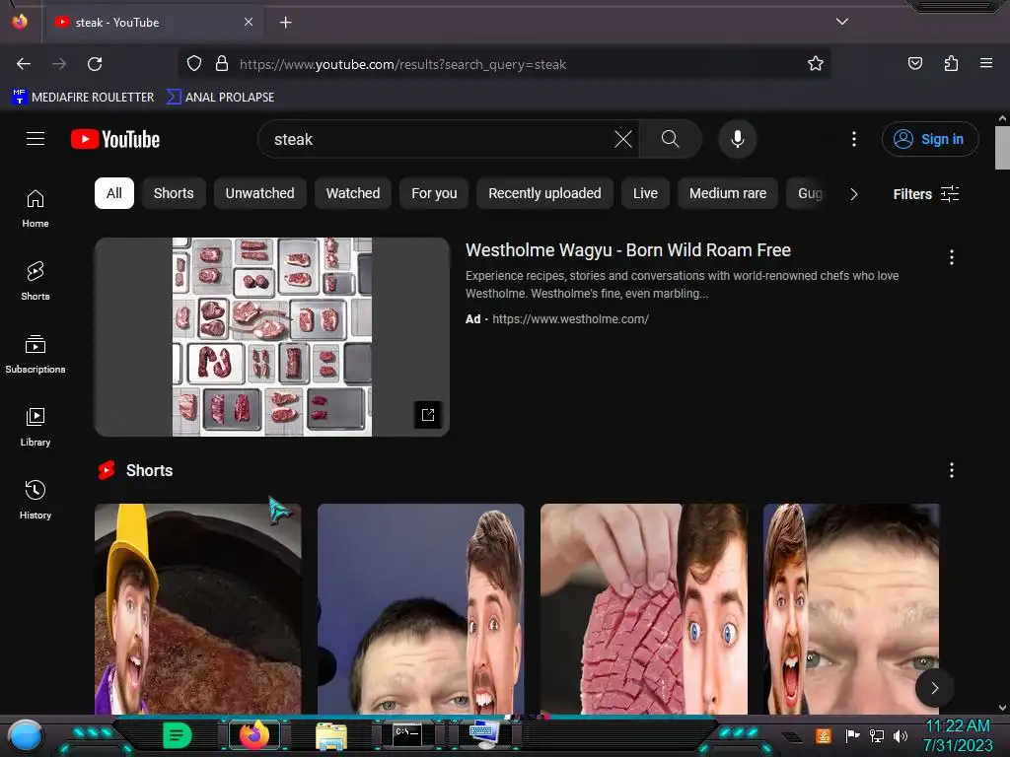Clear the steak search query
This screenshot has width=1010, height=757.
pos(623,139)
